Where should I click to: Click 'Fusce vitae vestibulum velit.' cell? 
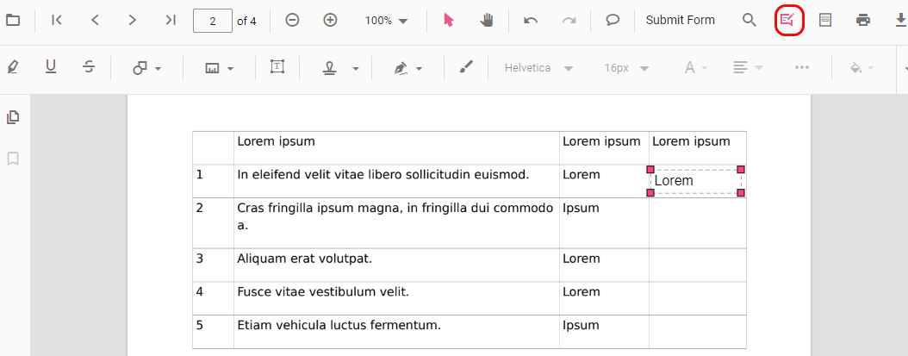click(x=396, y=298)
